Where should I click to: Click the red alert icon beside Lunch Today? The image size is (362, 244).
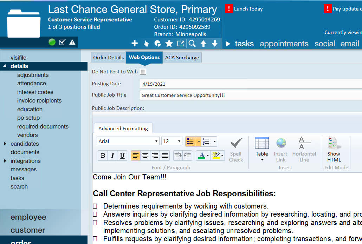point(229,9)
